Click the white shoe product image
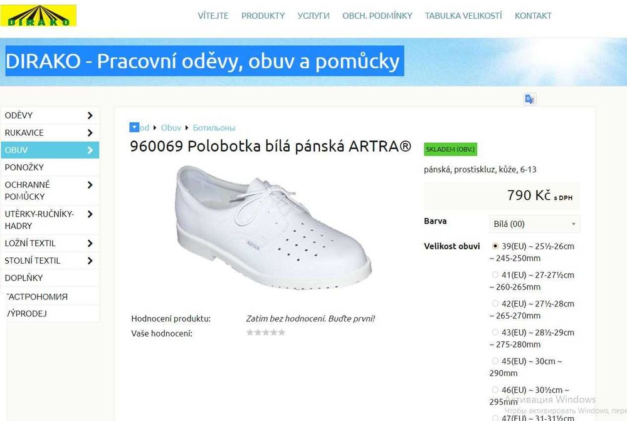This screenshot has height=421, width=627. coord(274,227)
